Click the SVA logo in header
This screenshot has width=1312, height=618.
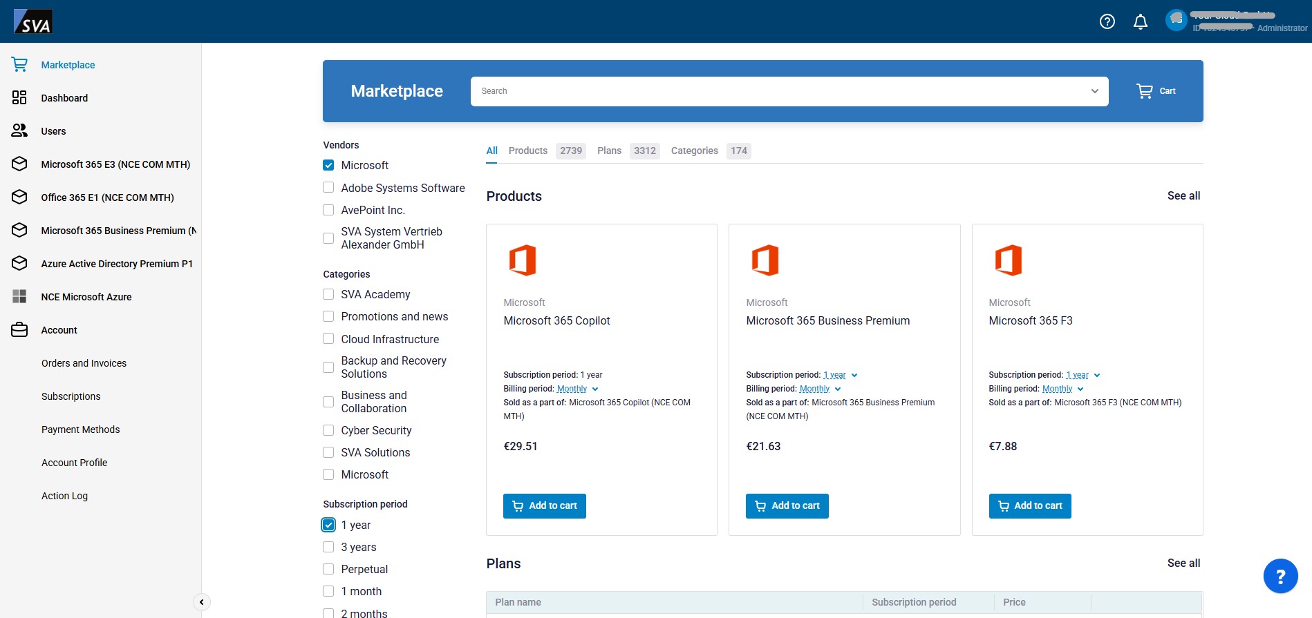click(33, 21)
